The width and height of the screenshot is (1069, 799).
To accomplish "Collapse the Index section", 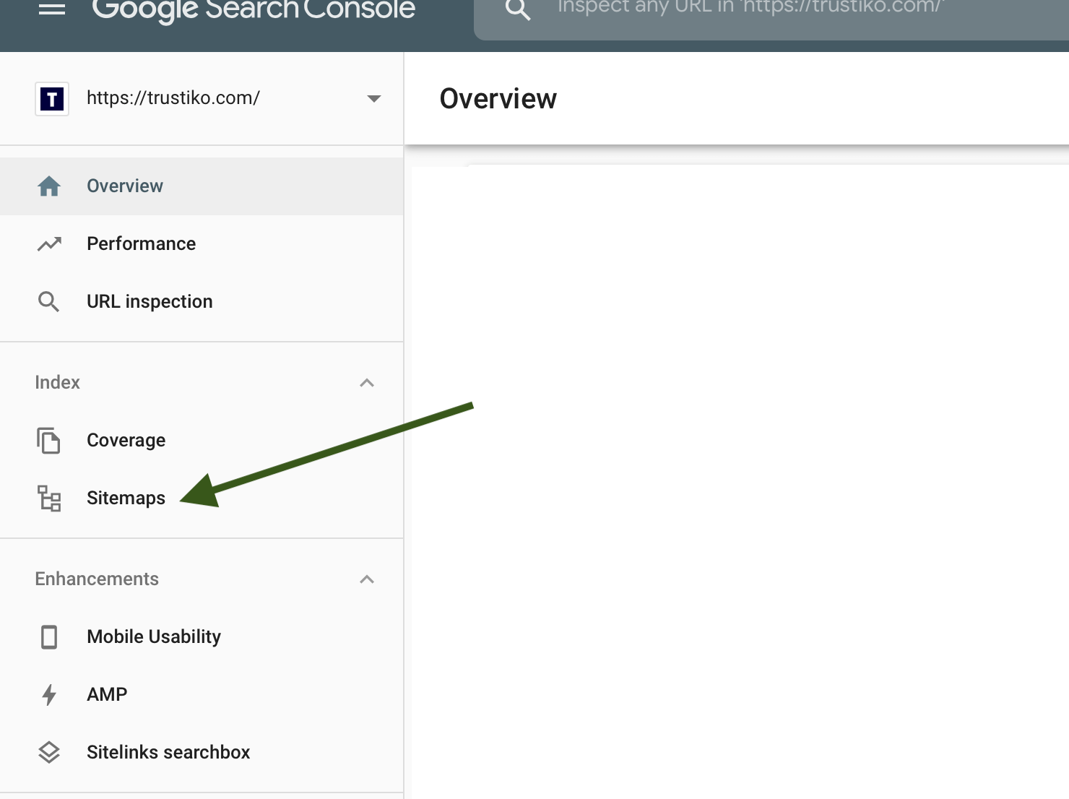I will (x=368, y=383).
